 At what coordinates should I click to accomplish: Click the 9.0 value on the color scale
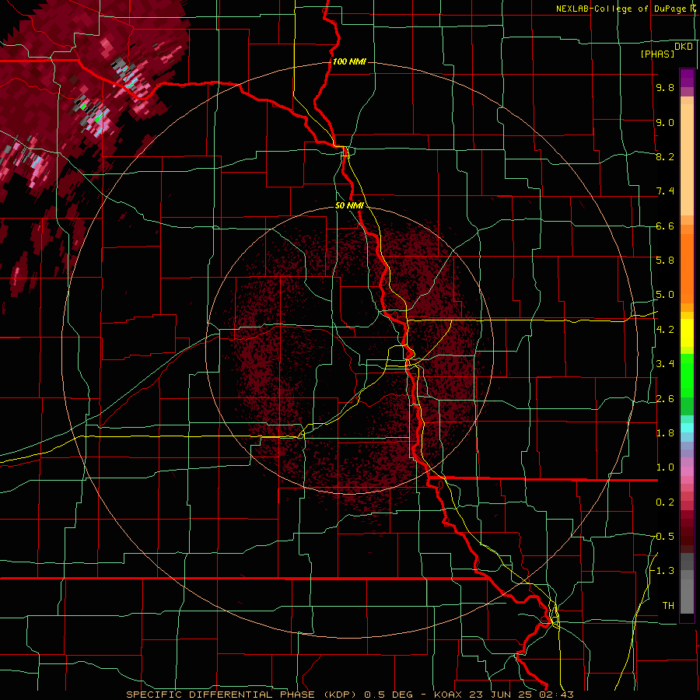[665, 123]
